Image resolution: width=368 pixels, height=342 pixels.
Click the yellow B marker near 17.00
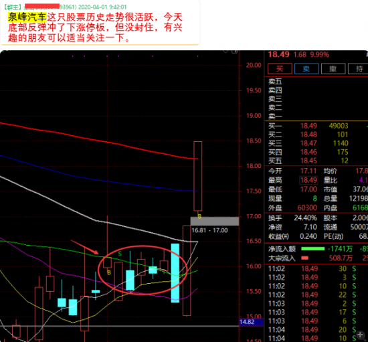coord(199,216)
